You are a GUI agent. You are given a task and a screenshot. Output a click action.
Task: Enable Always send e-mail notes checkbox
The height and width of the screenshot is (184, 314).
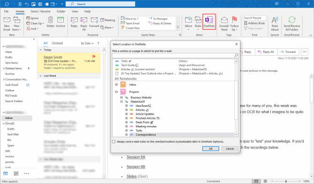click(x=114, y=141)
